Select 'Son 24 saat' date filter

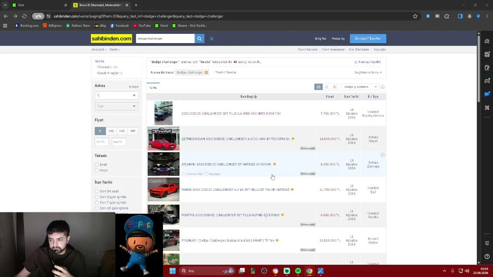[x=97, y=191]
